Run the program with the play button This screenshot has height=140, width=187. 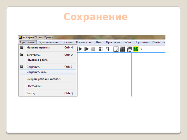[80, 49]
